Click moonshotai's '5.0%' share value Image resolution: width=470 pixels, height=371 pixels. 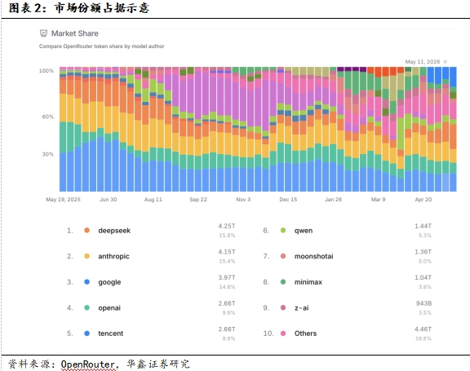click(425, 261)
